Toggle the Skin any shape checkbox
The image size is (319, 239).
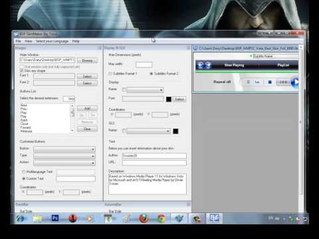click(x=21, y=71)
